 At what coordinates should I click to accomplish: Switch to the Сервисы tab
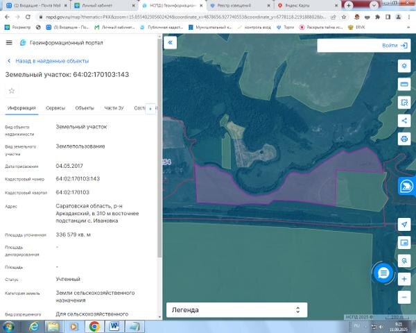(x=55, y=108)
